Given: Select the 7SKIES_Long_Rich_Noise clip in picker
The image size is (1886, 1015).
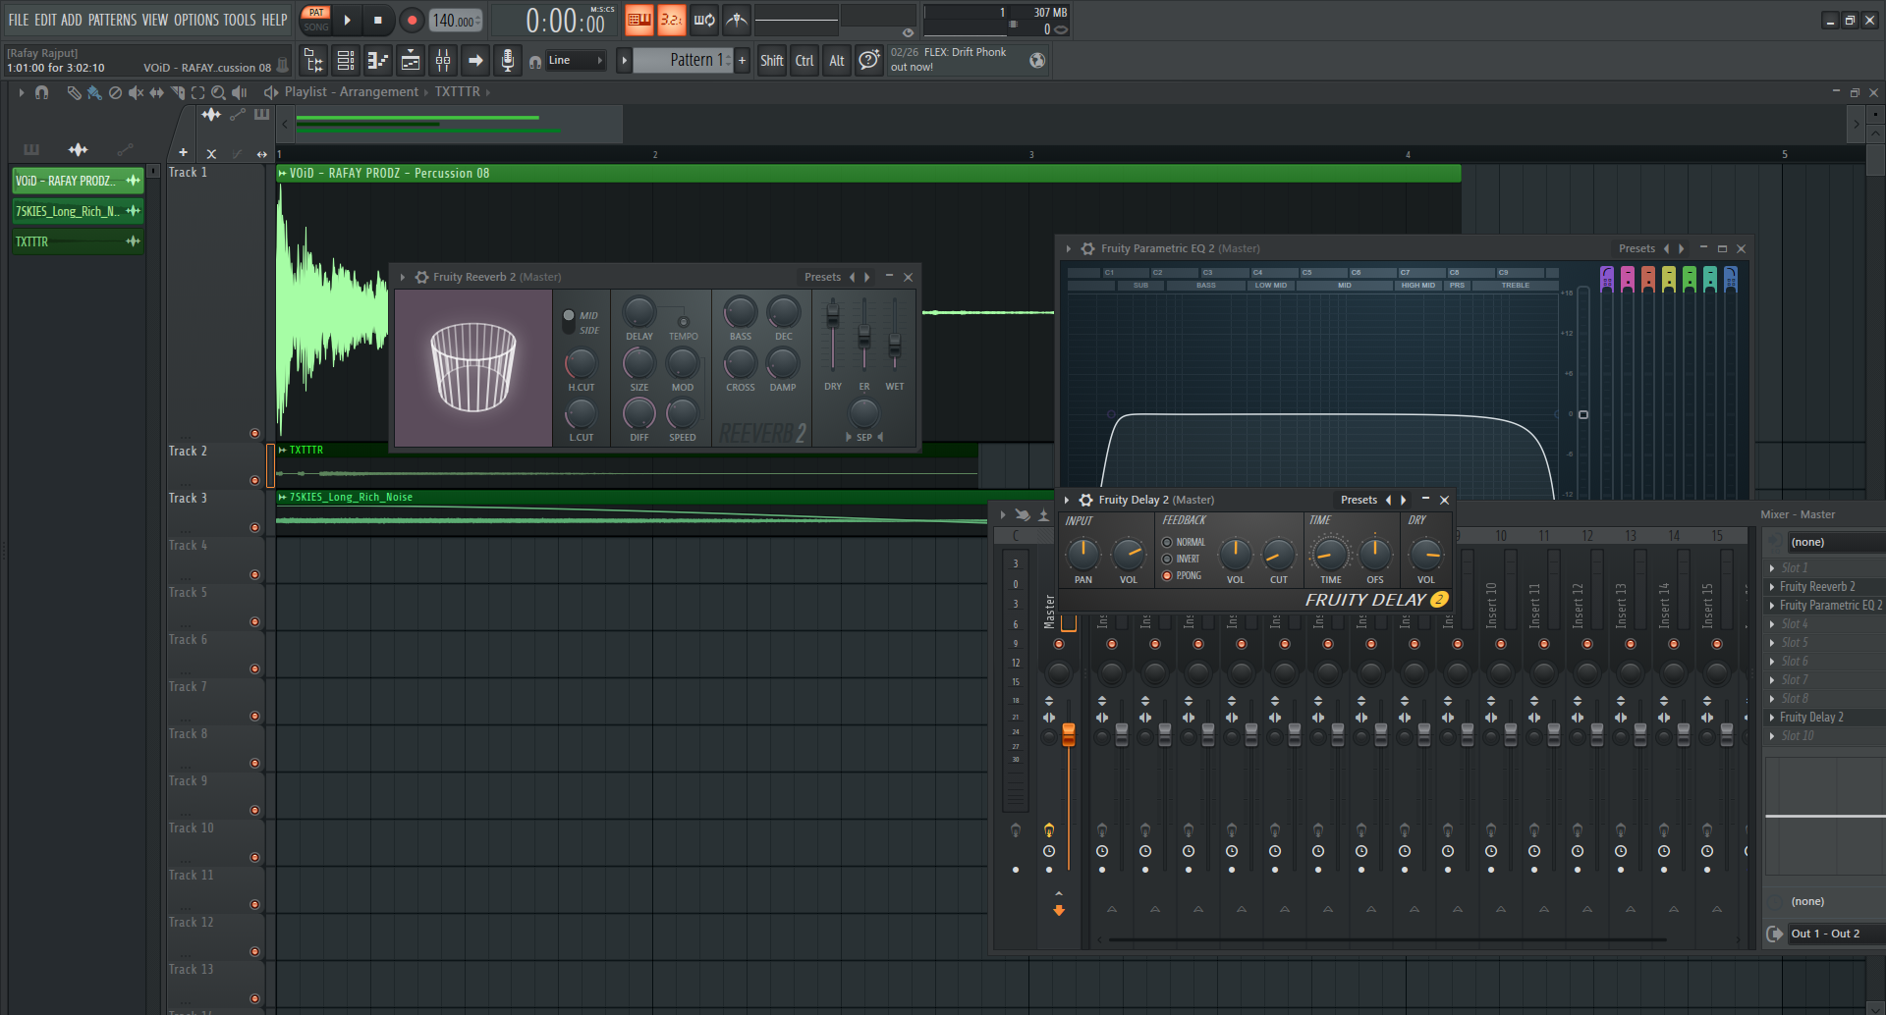Looking at the screenshot, I should pos(69,211).
